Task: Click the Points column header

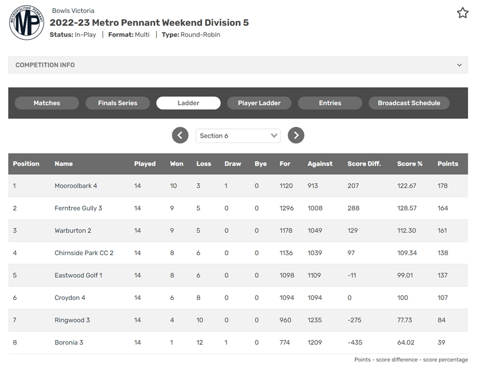Action: (x=448, y=163)
